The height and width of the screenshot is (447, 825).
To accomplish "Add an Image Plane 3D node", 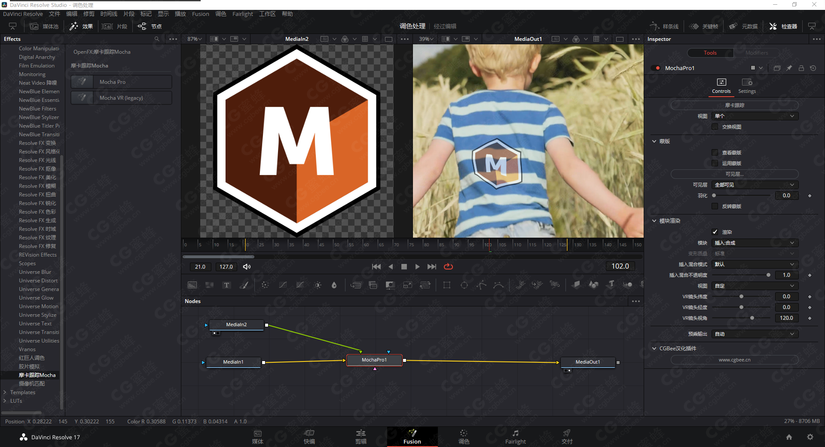I will [x=576, y=285].
